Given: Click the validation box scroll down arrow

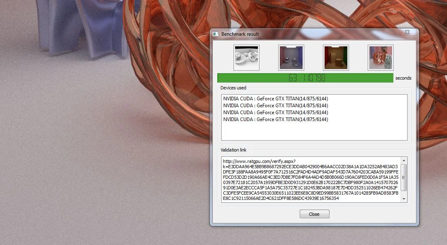Looking at the screenshot, I should click(403, 199).
